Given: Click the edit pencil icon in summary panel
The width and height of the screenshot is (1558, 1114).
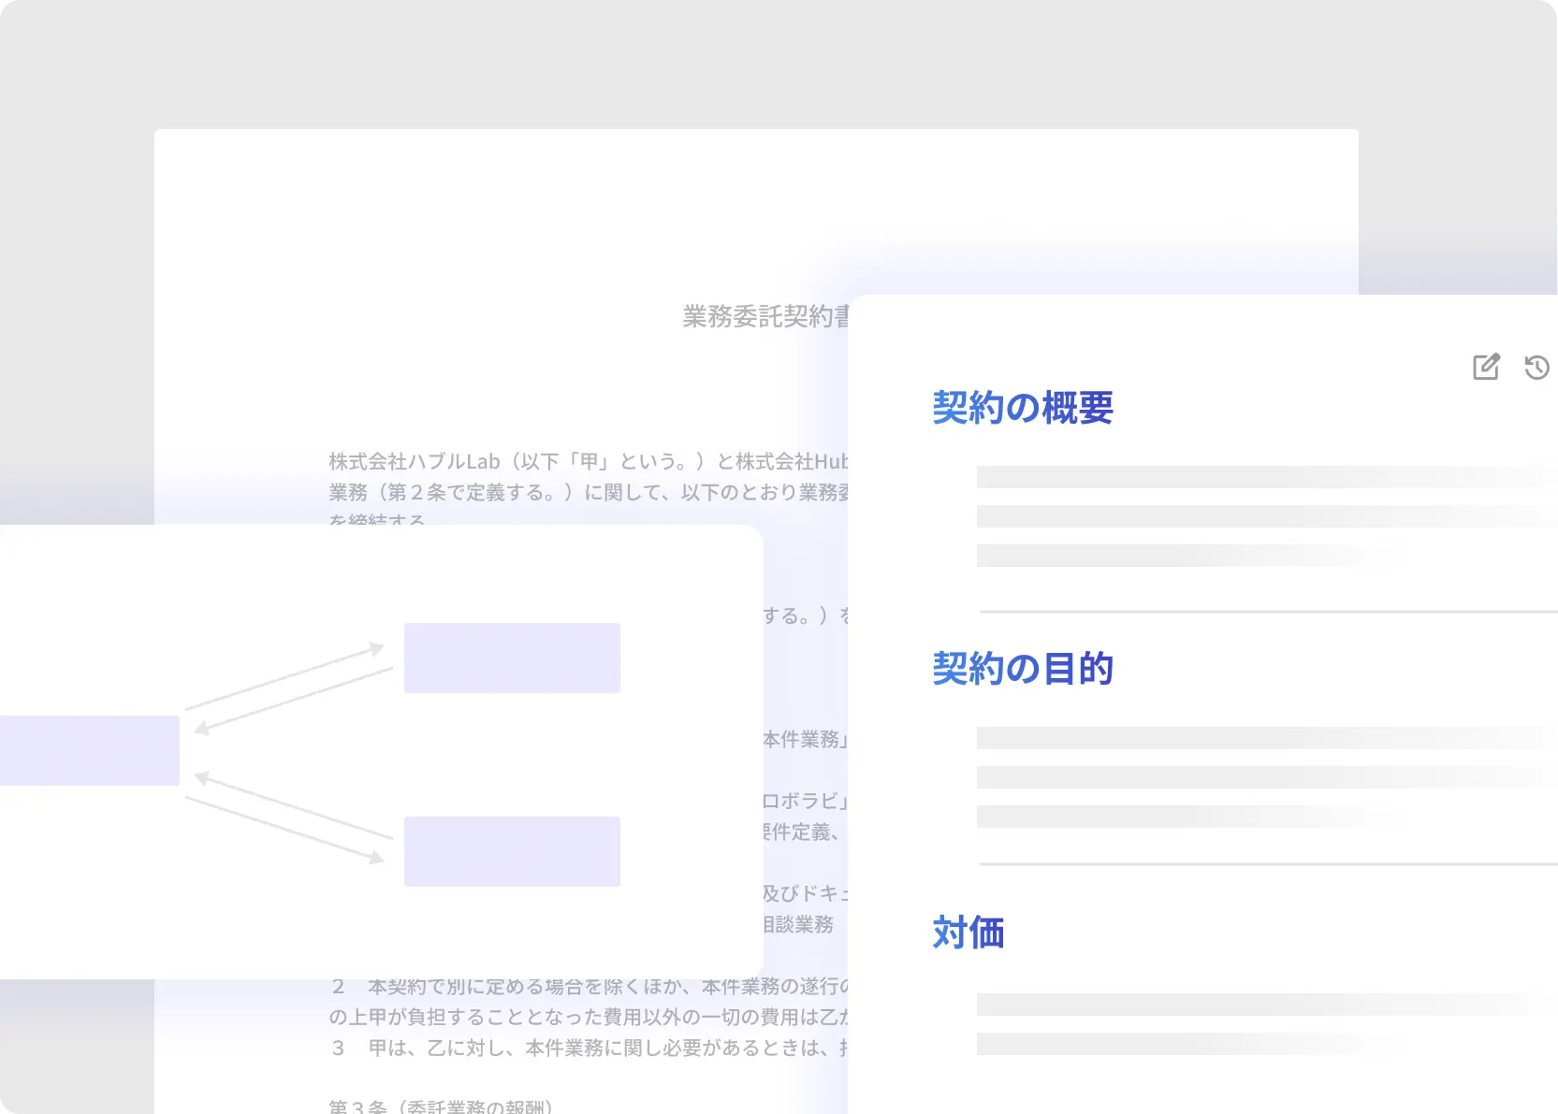Looking at the screenshot, I should [1486, 367].
